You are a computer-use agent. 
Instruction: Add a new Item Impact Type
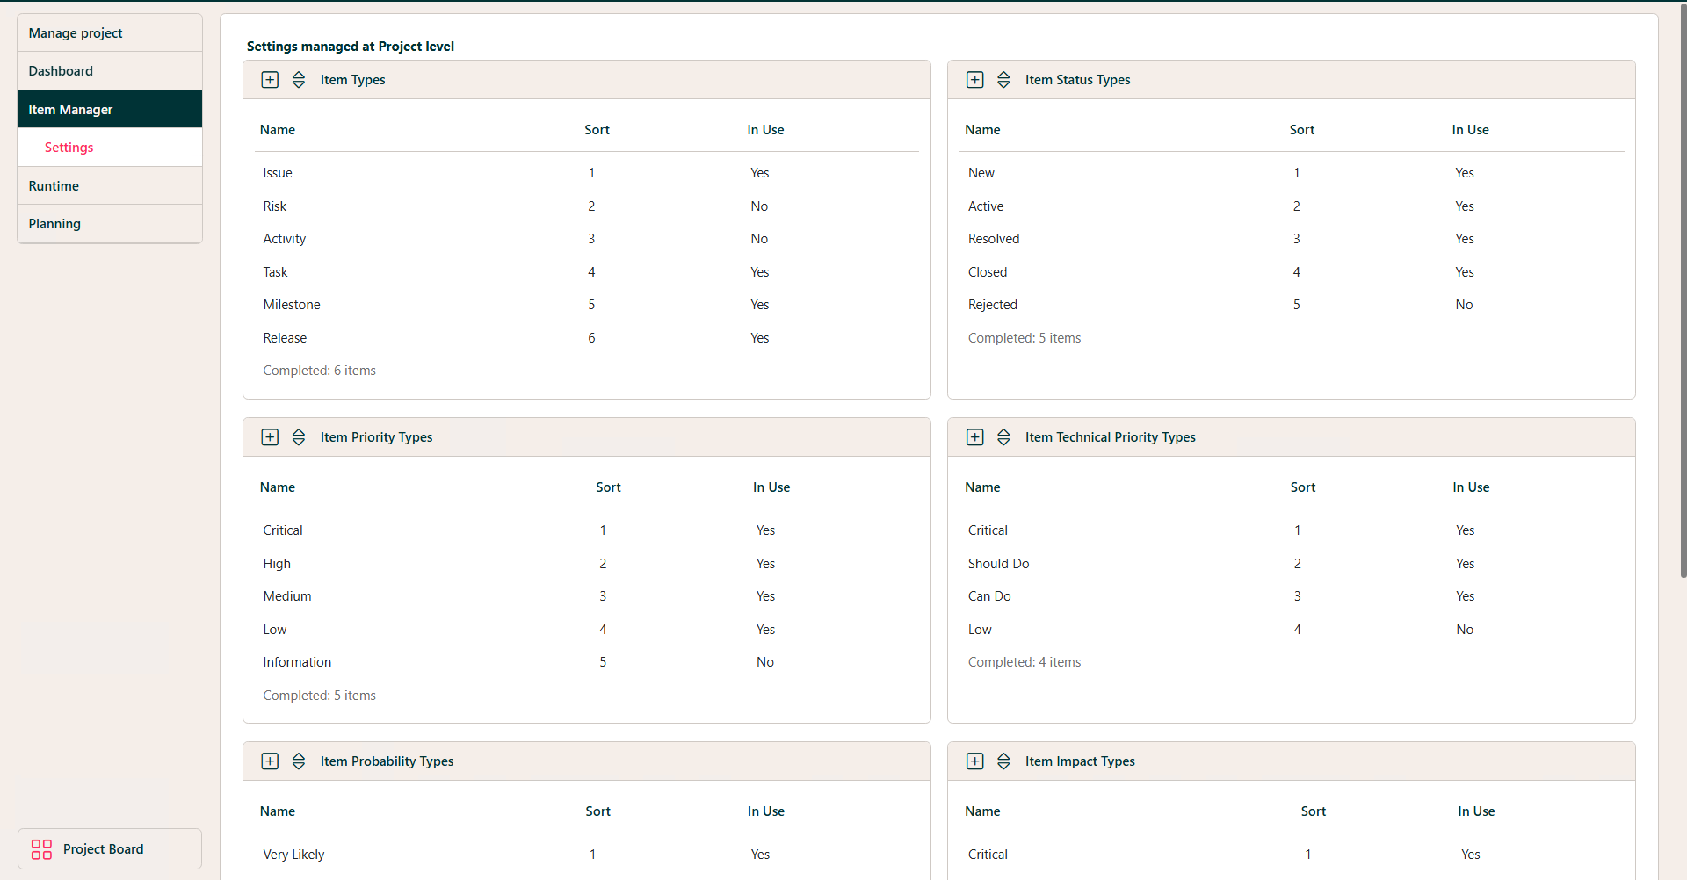tap(974, 761)
